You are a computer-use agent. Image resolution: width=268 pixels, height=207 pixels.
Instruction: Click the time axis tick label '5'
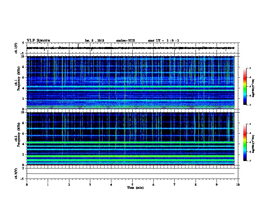click(x=132, y=185)
